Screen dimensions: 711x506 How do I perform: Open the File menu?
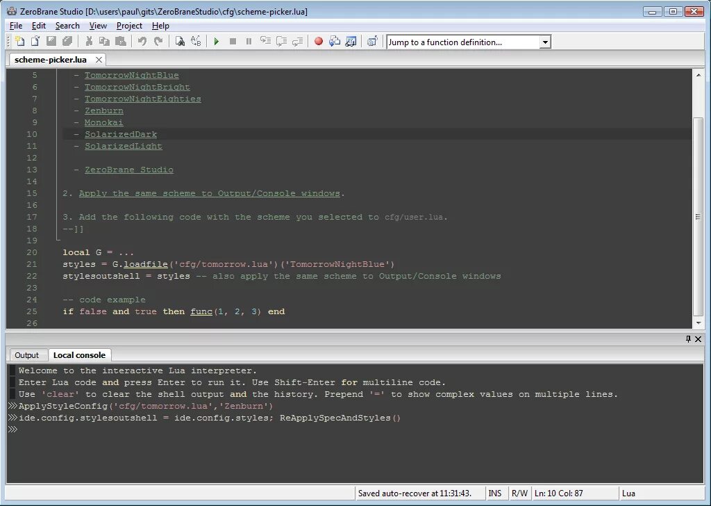[16, 26]
